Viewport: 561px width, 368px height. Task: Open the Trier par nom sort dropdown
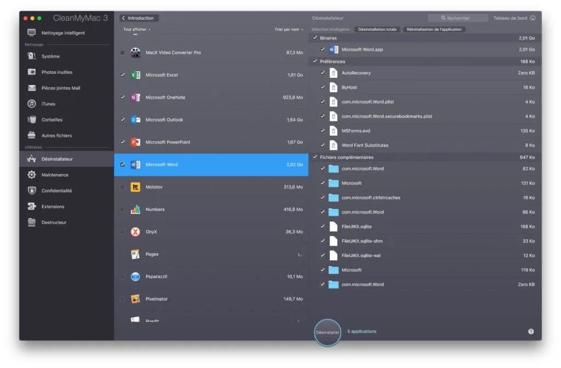coord(288,30)
